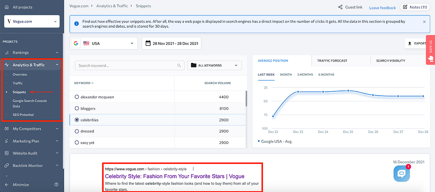Screen dimensions: 435x192
Task: Click the three-dot menu beside snippet URL
Action: coord(193,169)
